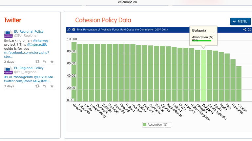
Task: Expand chart to fullscreen view
Action: [250, 30]
